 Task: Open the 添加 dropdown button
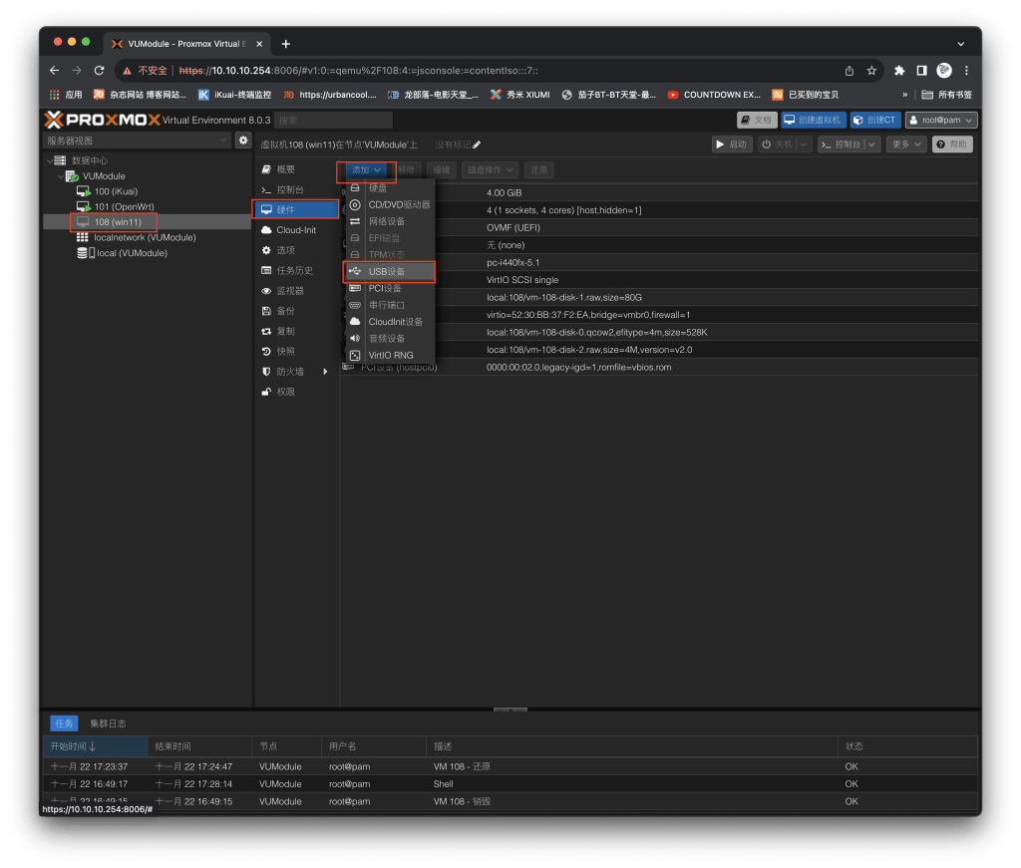click(366, 170)
